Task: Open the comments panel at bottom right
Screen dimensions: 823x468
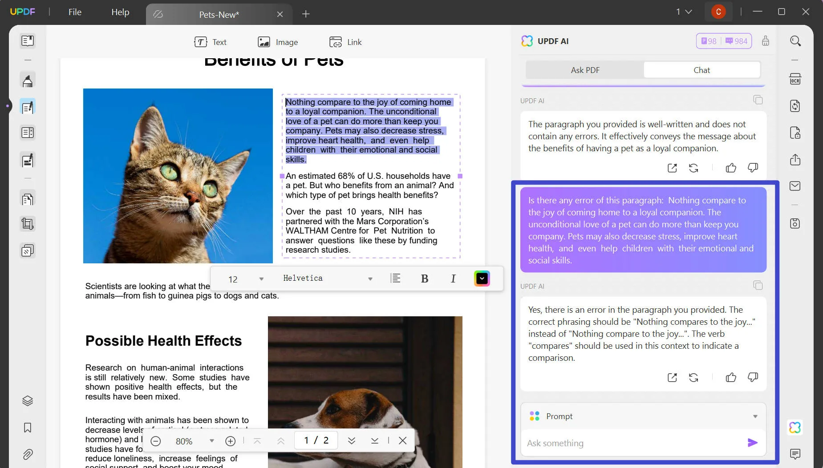Action: 795,454
